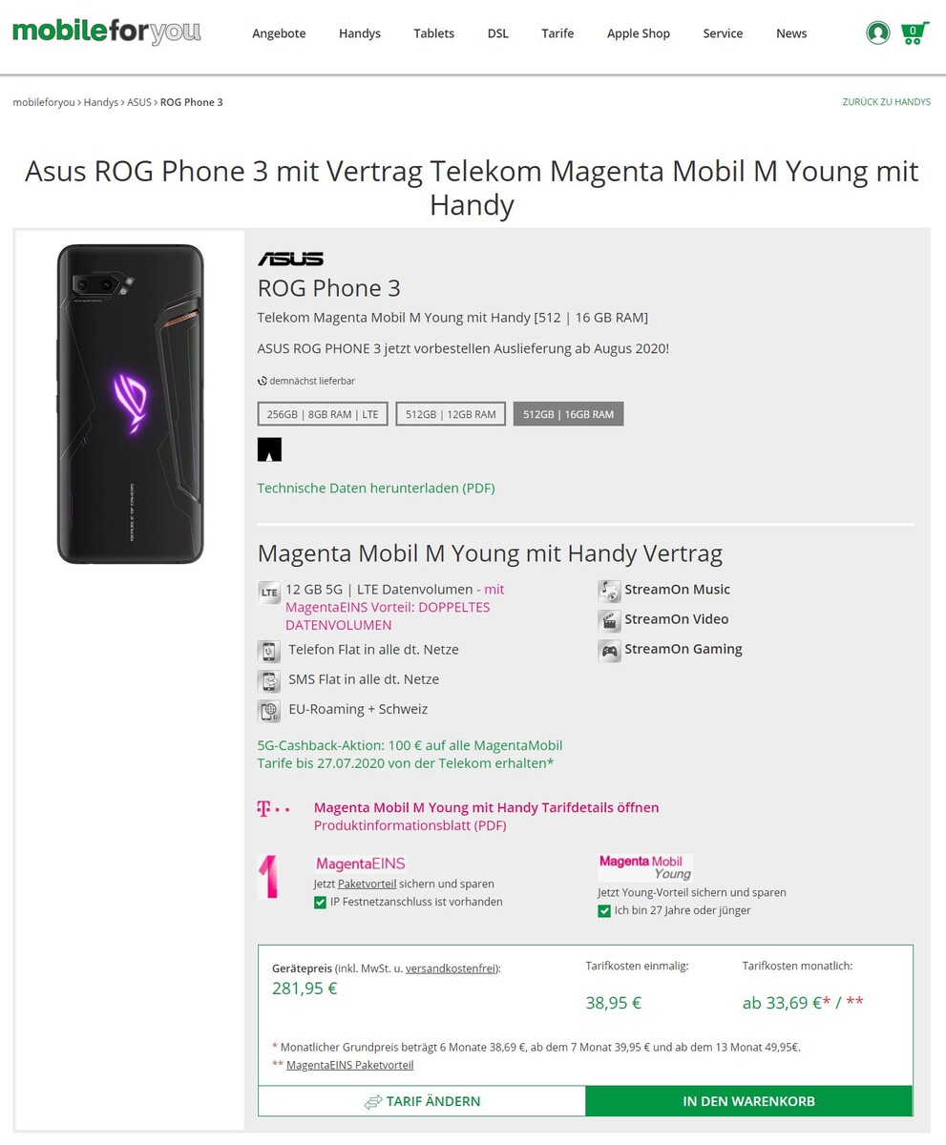Open the user account icon
The height and width of the screenshot is (1145, 946).
878,33
